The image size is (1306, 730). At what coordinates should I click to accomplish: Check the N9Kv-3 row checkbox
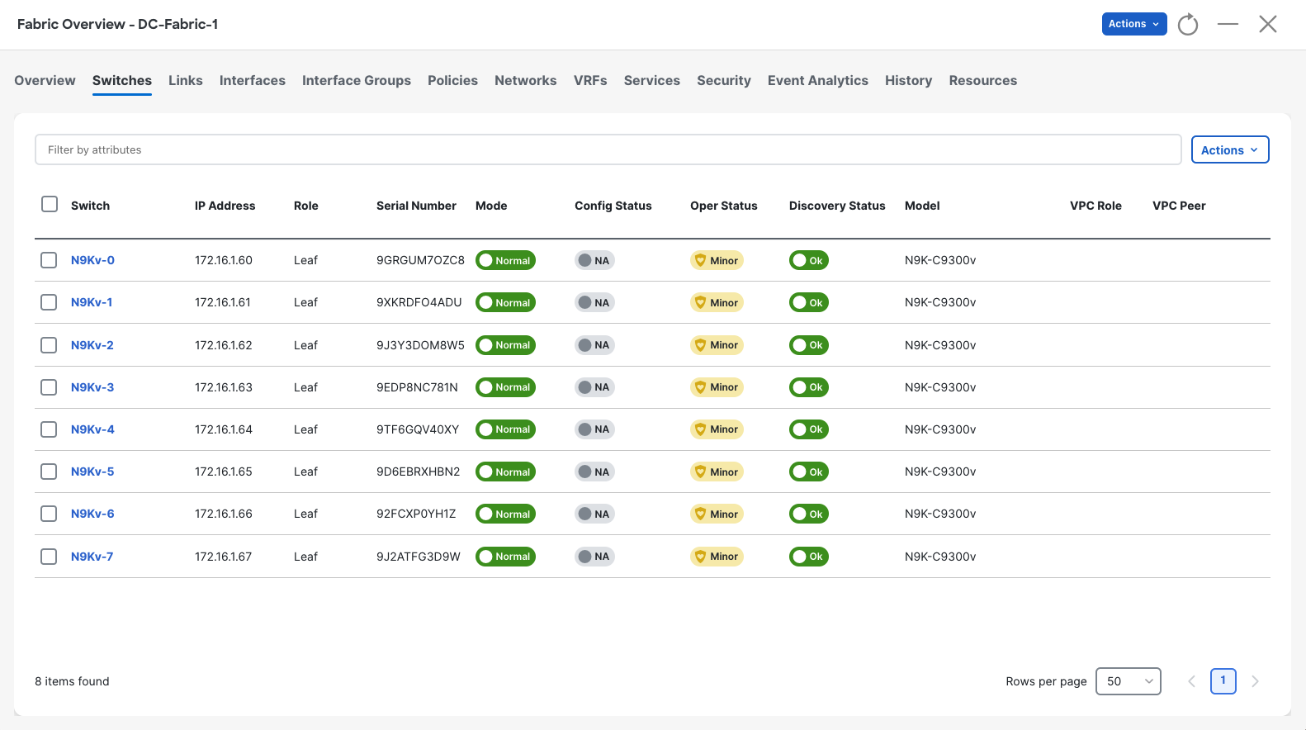point(49,387)
